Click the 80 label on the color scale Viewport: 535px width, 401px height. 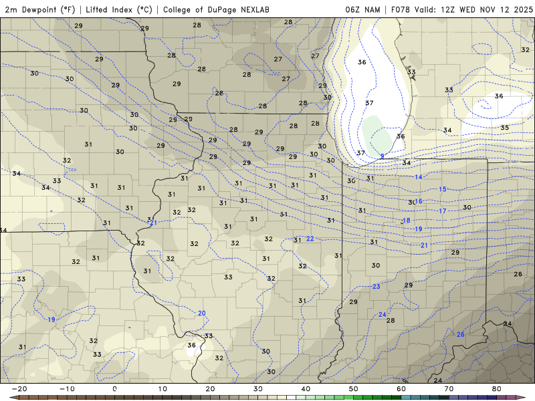[497, 389]
